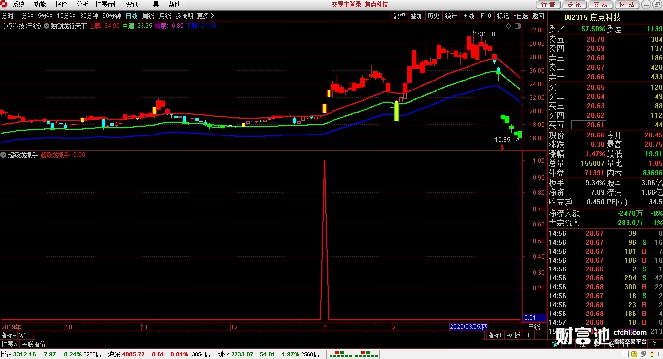
Task: Activate the 画线 drawing tool
Action: click(469, 16)
